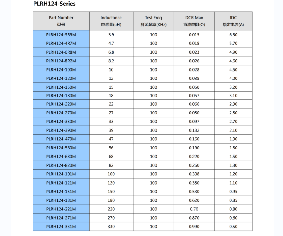This screenshot has height=236, width=283.
Task: Select part number PLRH124-3R9M cell
Action: coord(61,35)
